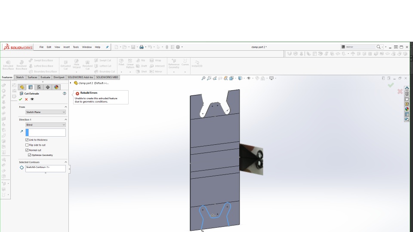This screenshot has width=413, height=232.
Task: Open the Sketch Plane start condition dropdown
Action: (46, 112)
